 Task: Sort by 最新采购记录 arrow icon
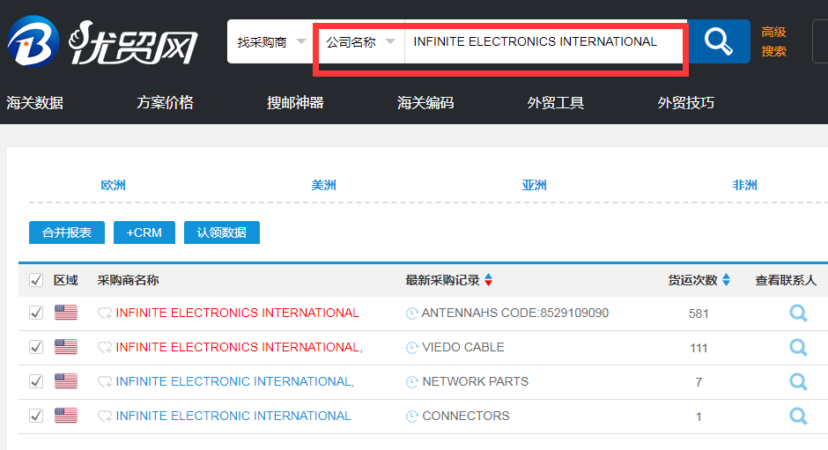pyautogui.click(x=489, y=280)
